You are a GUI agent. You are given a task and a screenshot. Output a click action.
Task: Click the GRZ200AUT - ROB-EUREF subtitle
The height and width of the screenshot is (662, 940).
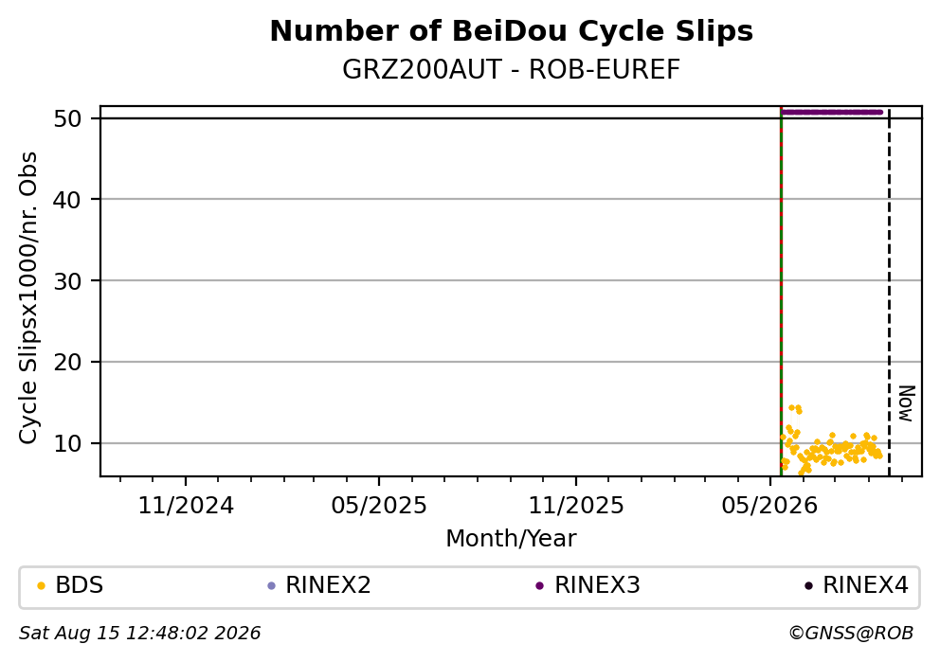[x=512, y=69]
